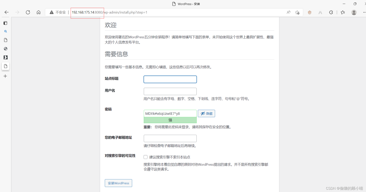This screenshot has width=366, height=192.
Task: Click the 需要信息 heading
Action: click(x=116, y=54)
